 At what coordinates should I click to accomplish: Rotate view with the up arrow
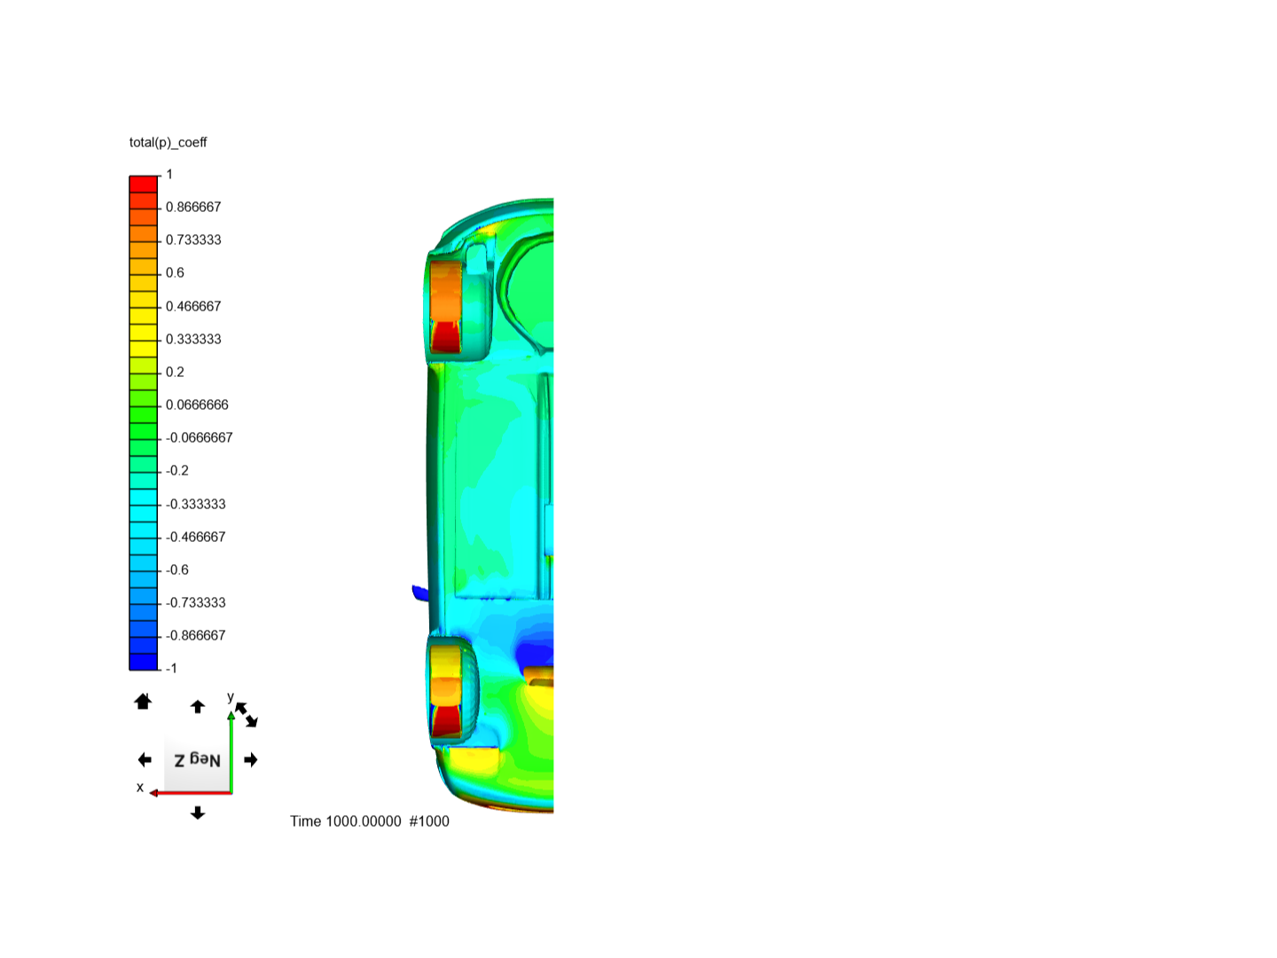[198, 706]
